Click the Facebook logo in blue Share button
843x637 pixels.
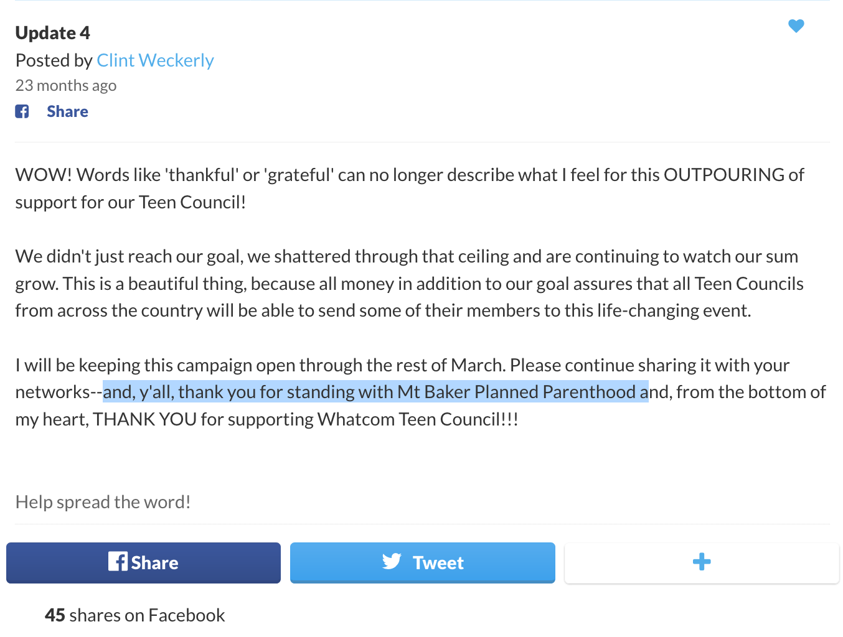(118, 562)
